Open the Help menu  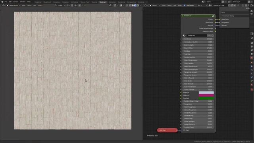pos(29,2)
